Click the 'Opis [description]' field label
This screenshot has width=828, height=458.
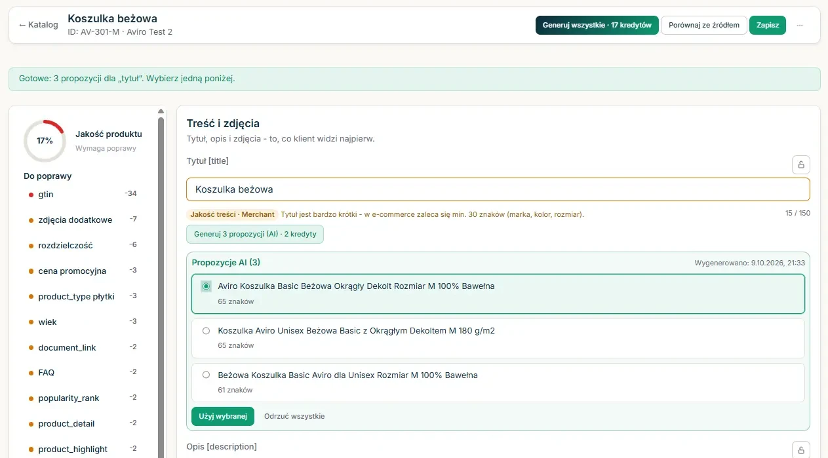tap(222, 447)
